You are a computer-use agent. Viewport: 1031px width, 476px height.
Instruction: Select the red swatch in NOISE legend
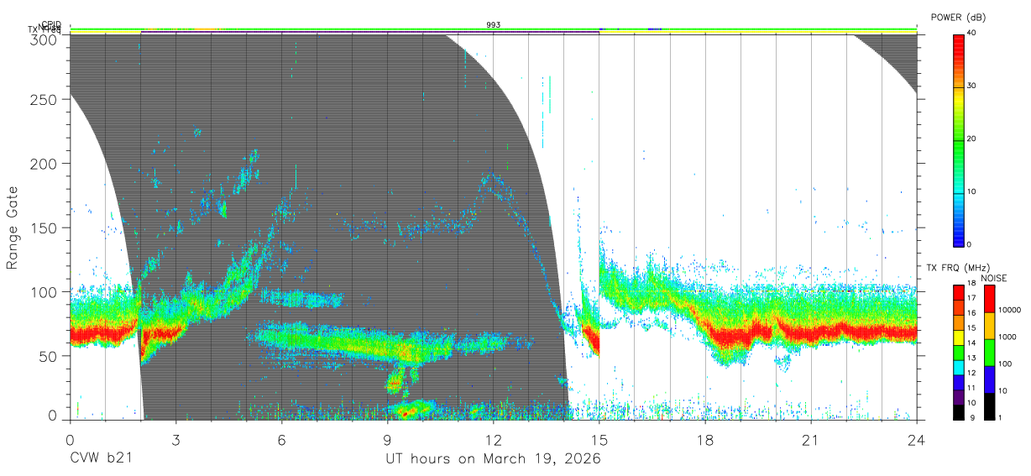click(989, 299)
